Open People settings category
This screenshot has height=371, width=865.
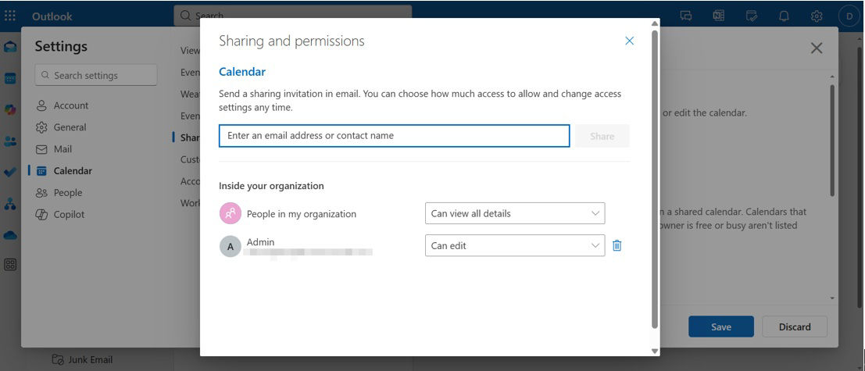67,193
